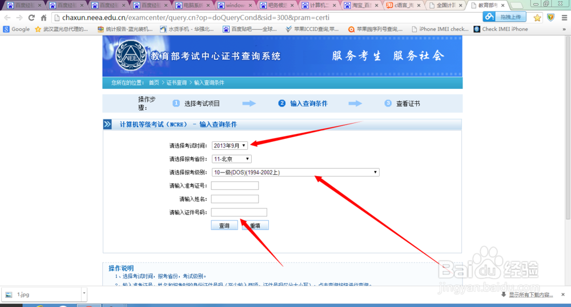Click the page info icon beside the URL
571x307 pixels.
coord(57,18)
